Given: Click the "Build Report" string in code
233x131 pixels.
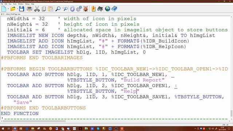Looking at the screenshot, I should [x=143, y=80].
